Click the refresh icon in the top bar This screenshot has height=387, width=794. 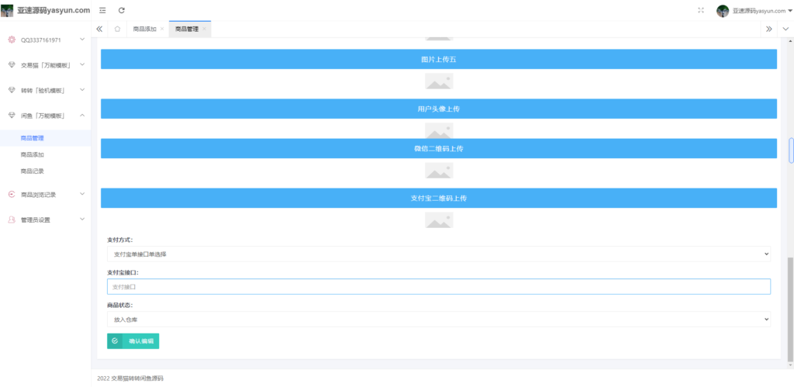point(122,10)
